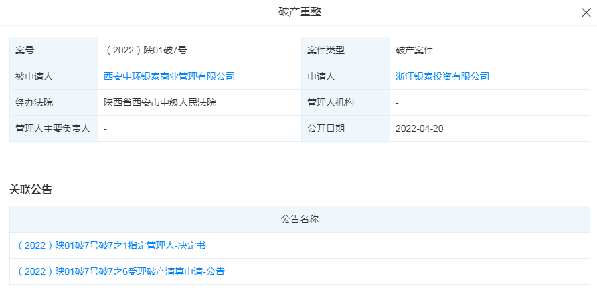Open the 指定管理人-决定书 announcement
This screenshot has height=292, width=597.
(x=111, y=245)
